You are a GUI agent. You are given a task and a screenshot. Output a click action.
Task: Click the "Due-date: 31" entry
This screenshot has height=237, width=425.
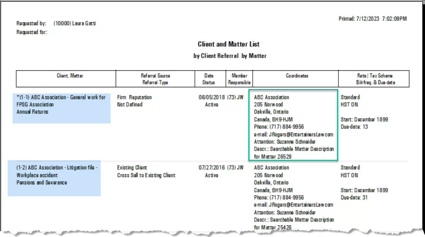[354, 197]
